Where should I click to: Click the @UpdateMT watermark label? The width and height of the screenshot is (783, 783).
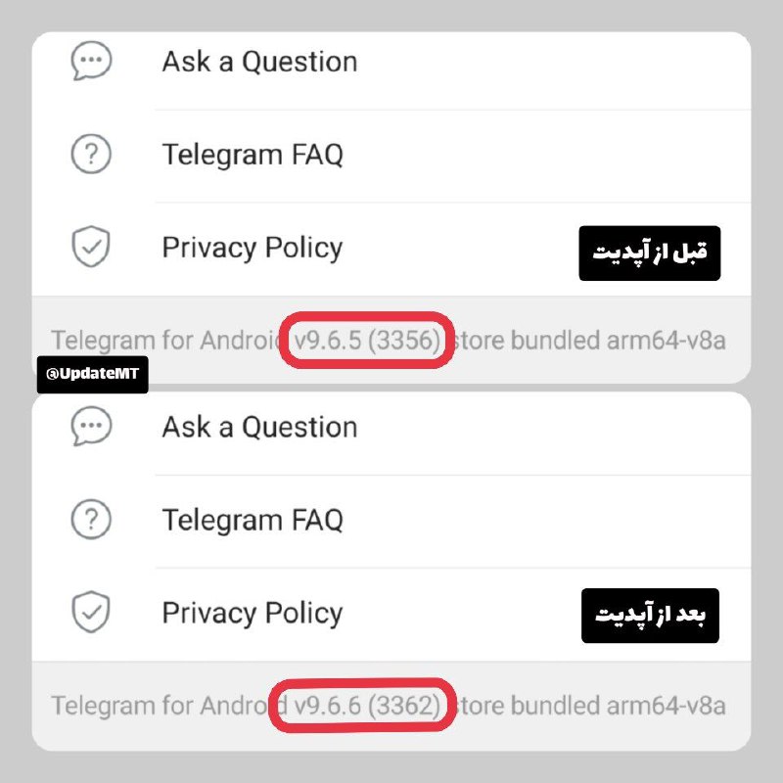(x=92, y=375)
